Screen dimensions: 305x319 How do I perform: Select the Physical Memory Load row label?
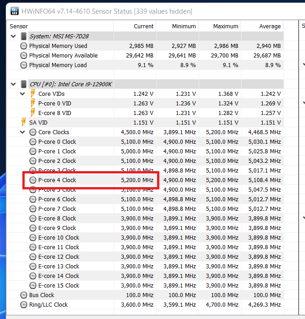pyautogui.click(x=58, y=65)
